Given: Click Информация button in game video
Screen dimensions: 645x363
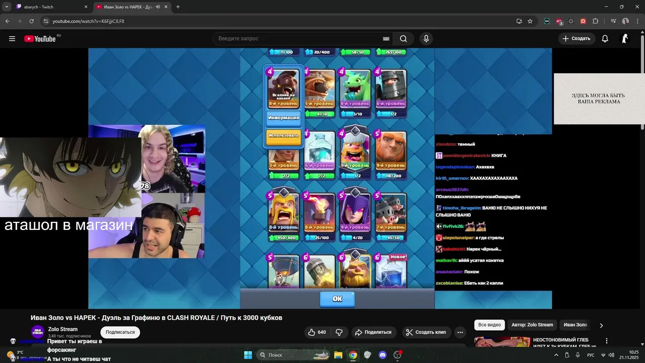Looking at the screenshot, I should [x=284, y=118].
